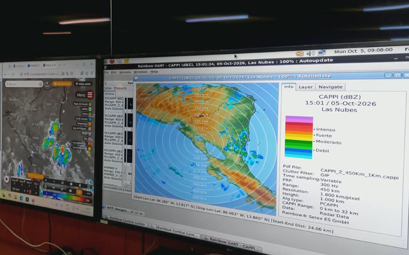This screenshot has width=409, height=255.
Task: Open the File menu in Rainbow DART
Action: coord(106,72)
